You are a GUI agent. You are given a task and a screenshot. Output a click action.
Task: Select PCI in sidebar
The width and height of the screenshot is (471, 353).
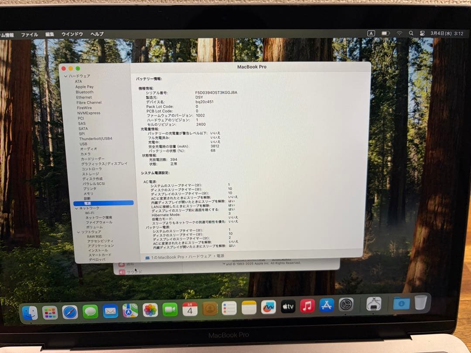(81, 118)
